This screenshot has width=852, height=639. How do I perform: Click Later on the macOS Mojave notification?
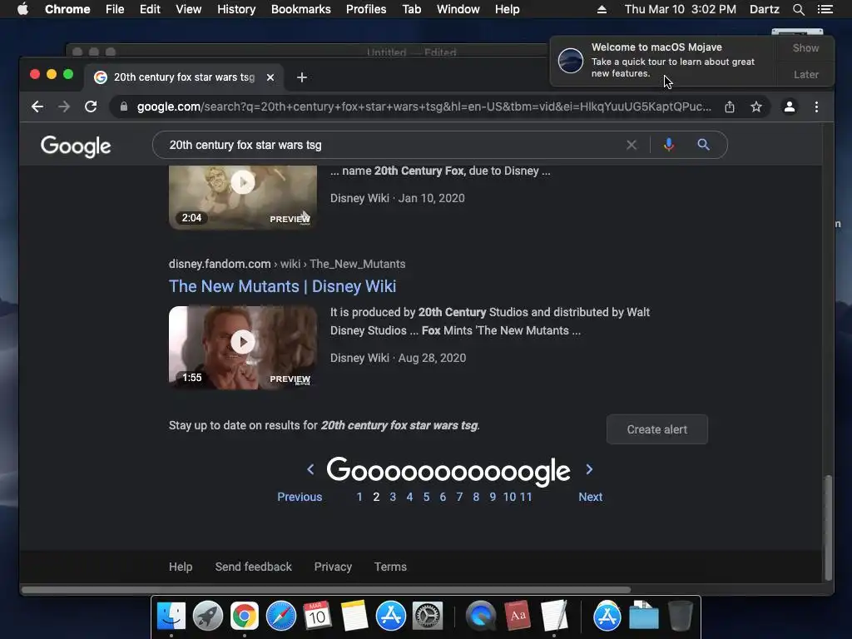(x=805, y=74)
